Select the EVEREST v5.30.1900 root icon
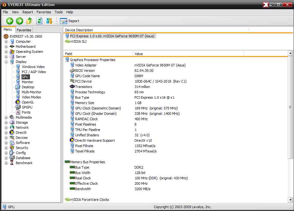294x211 pixels. click(x=6, y=36)
